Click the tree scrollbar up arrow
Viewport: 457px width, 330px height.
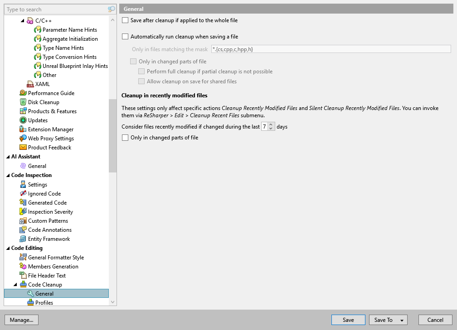113,20
